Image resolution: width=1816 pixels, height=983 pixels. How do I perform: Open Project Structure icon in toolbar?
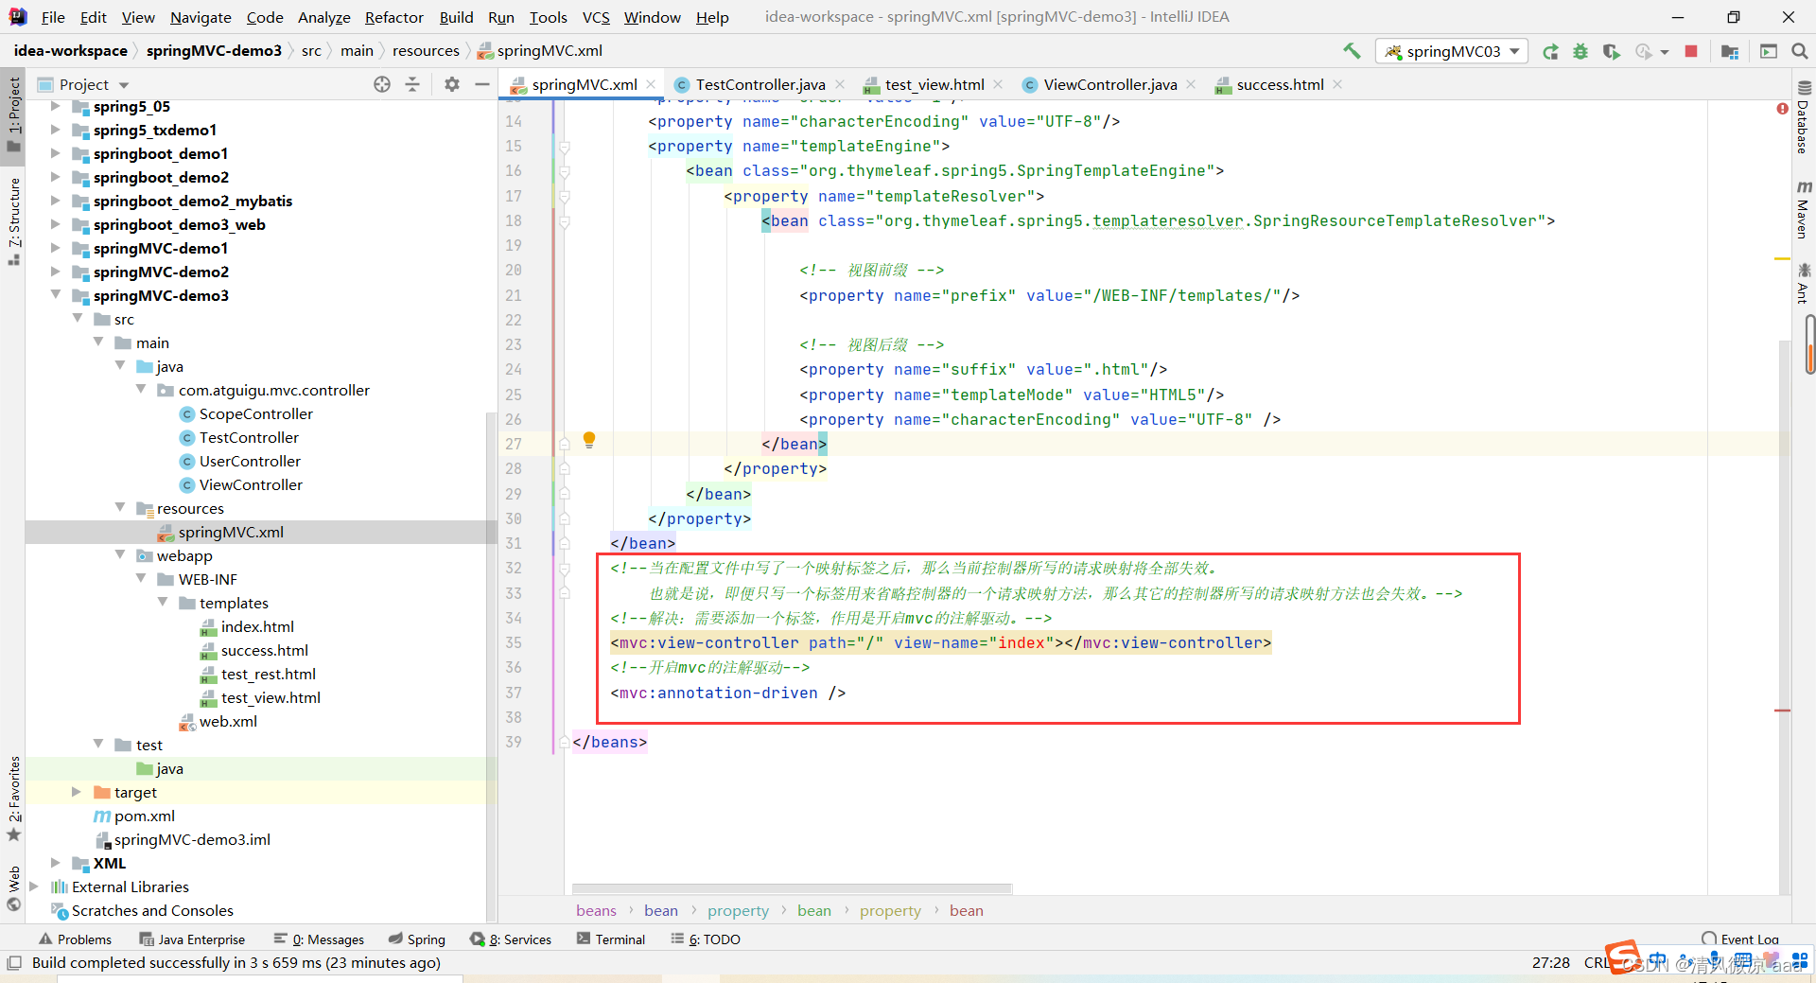[1730, 52]
